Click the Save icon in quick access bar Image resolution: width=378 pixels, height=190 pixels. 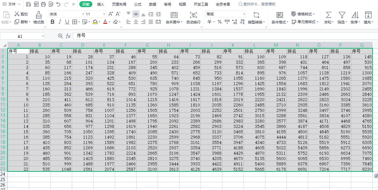click(28, 4)
